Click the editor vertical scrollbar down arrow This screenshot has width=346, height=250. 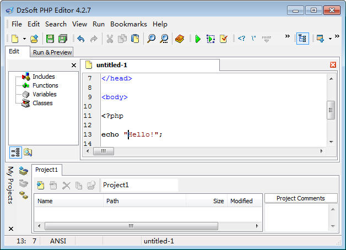pos(331,142)
